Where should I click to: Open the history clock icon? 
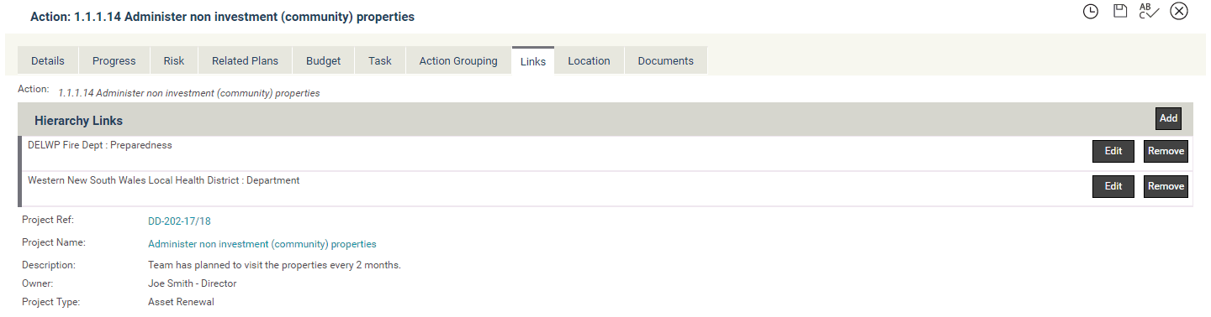pos(1091,12)
